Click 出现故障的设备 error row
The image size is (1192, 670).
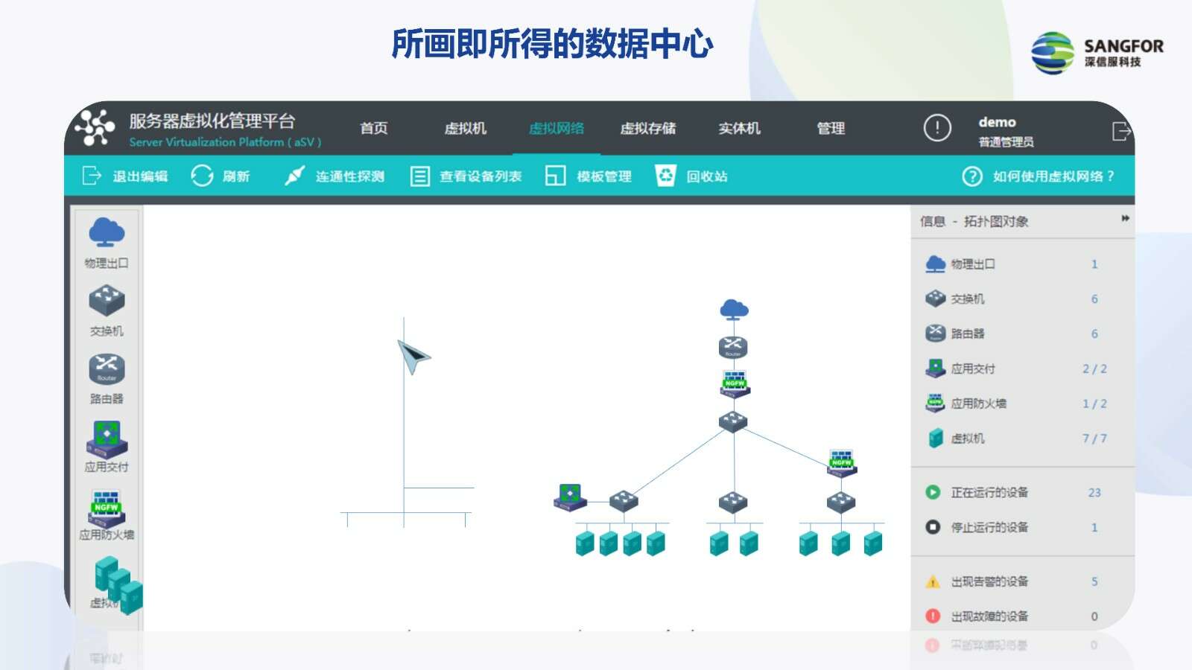pyautogui.click(x=1022, y=616)
